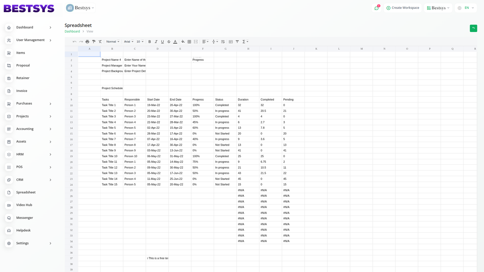Toggle italic formatting
This screenshot has width=484, height=272.
coord(156,42)
